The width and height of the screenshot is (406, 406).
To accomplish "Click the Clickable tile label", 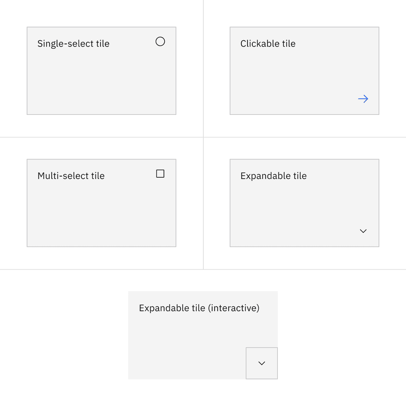I will 268,43.
